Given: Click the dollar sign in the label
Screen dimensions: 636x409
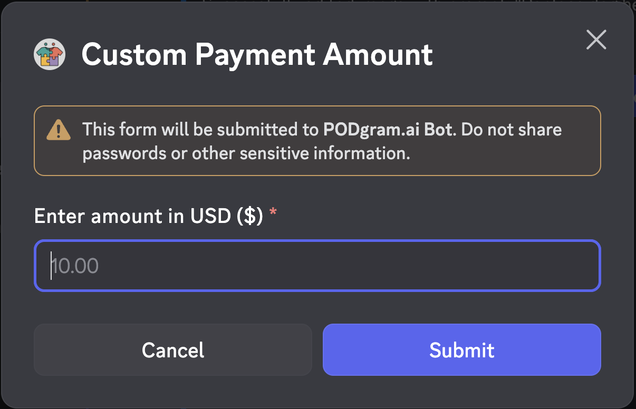Looking at the screenshot, I should point(250,216).
